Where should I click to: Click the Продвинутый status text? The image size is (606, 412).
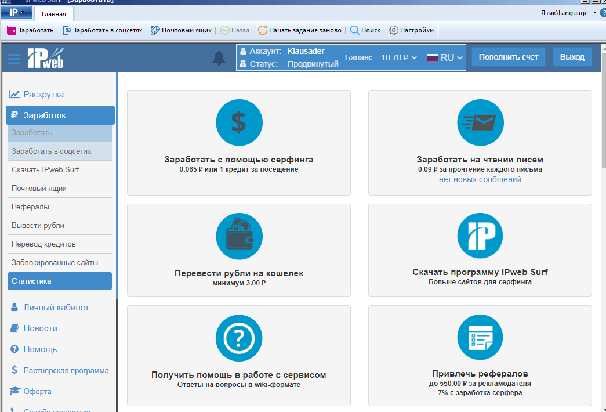point(313,64)
